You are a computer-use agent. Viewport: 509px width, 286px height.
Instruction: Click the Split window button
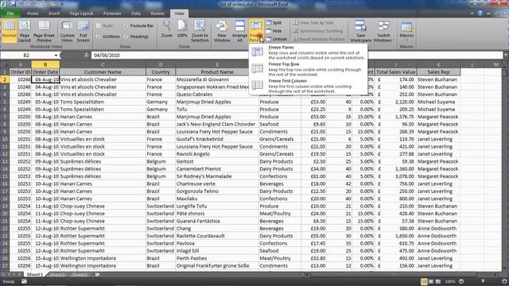tap(274, 23)
